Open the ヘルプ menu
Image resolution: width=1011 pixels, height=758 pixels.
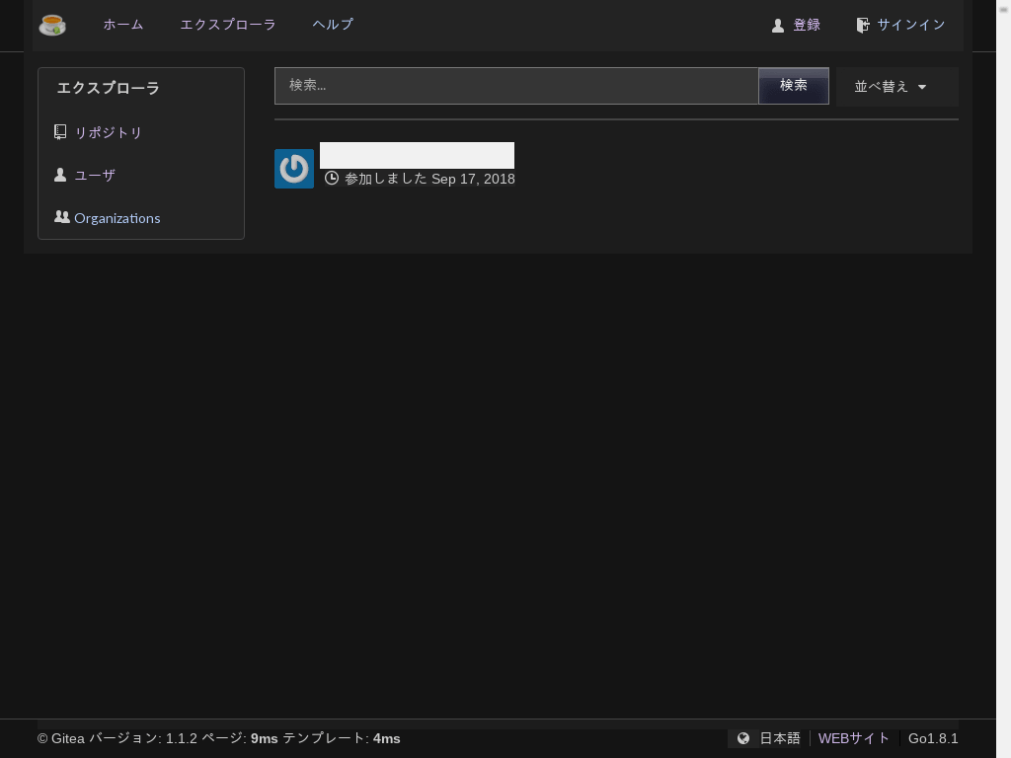(x=332, y=25)
